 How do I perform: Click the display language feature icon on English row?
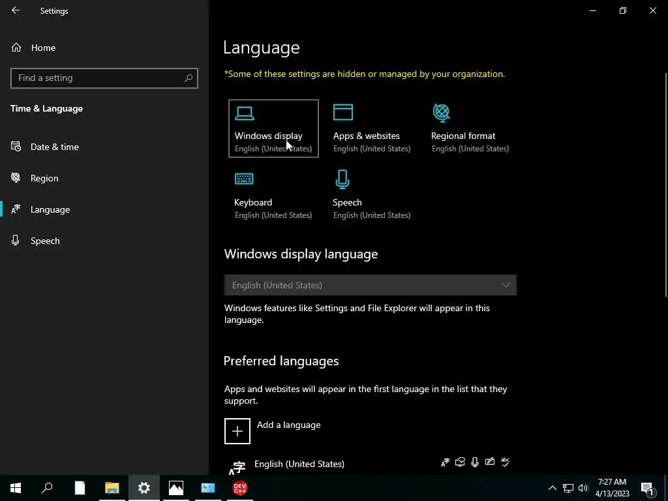point(445,463)
